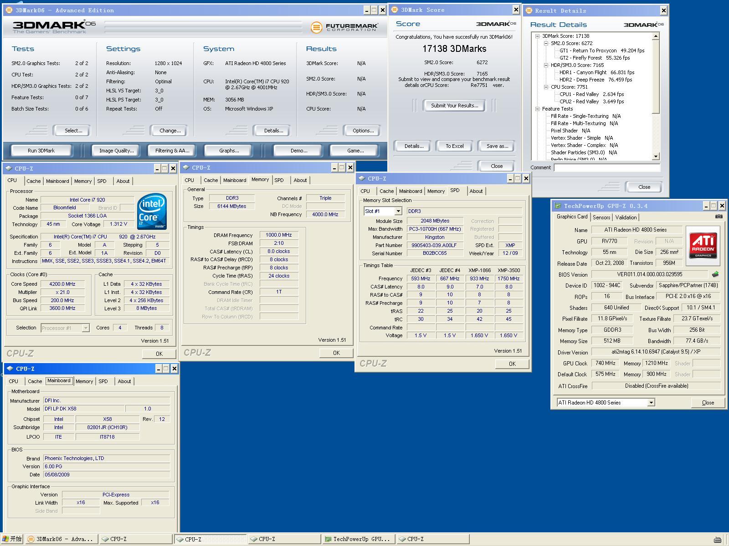Click Close in the Result Details window

click(x=644, y=187)
